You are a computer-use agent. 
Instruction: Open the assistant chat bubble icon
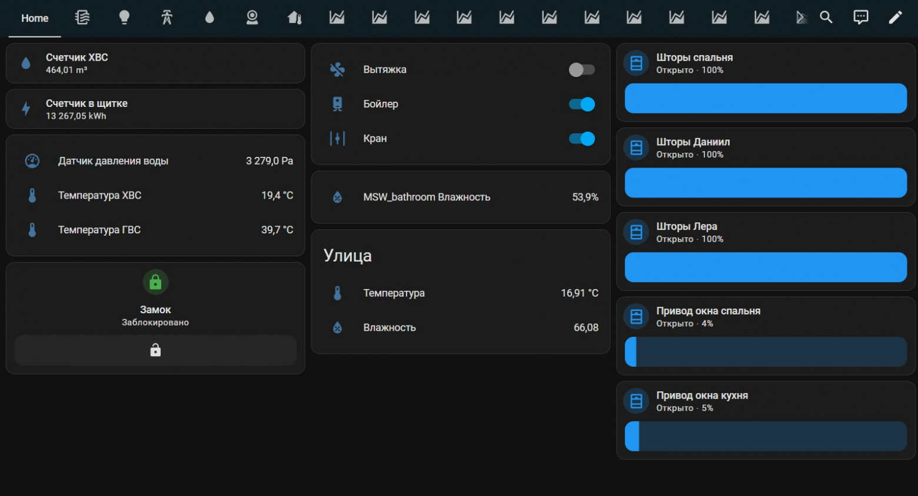860,18
